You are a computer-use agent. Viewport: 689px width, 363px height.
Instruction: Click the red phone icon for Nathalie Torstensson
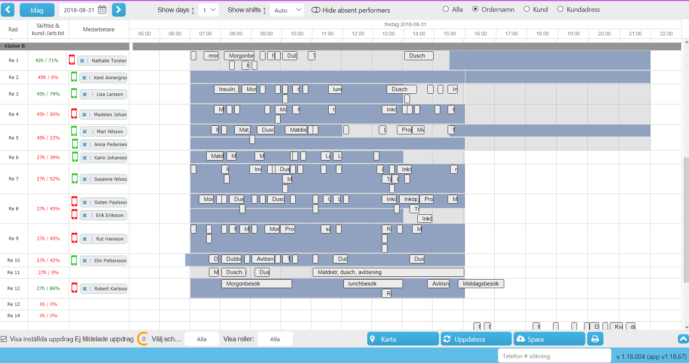(x=72, y=60)
